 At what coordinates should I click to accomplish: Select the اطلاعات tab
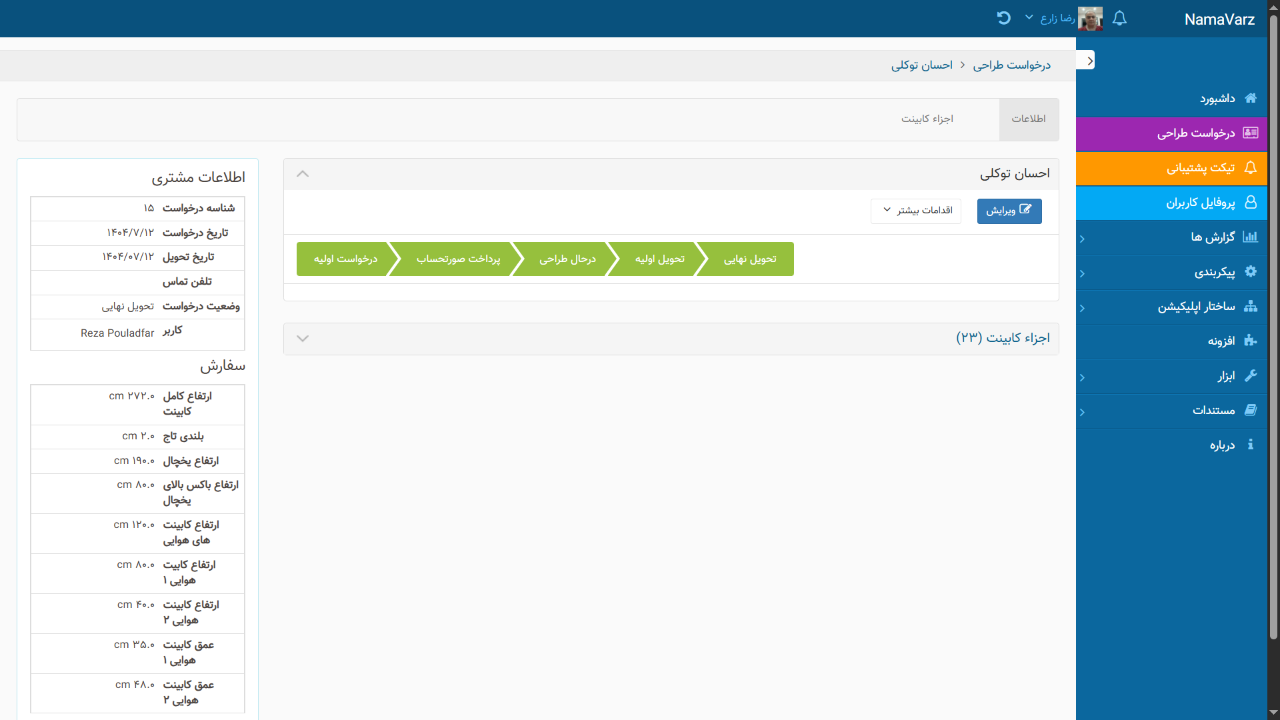coord(1029,119)
